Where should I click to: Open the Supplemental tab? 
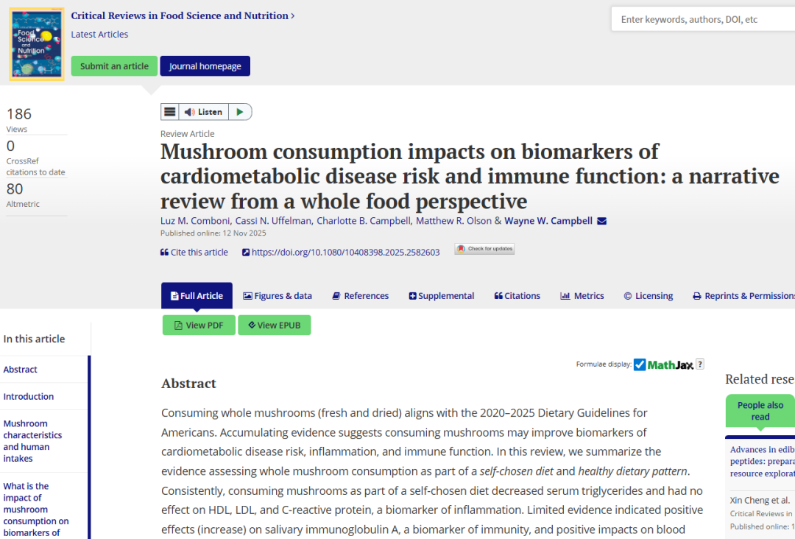tap(442, 296)
